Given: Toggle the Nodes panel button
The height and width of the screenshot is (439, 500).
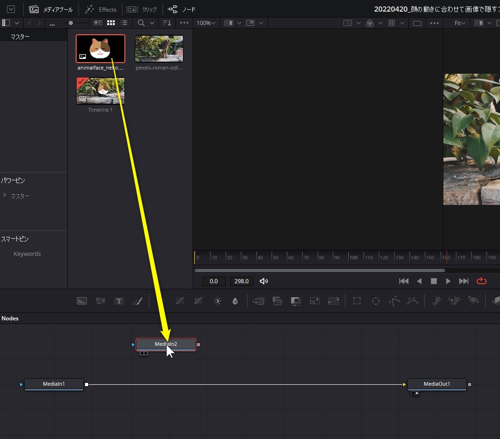Looking at the screenshot, I should 182,9.
